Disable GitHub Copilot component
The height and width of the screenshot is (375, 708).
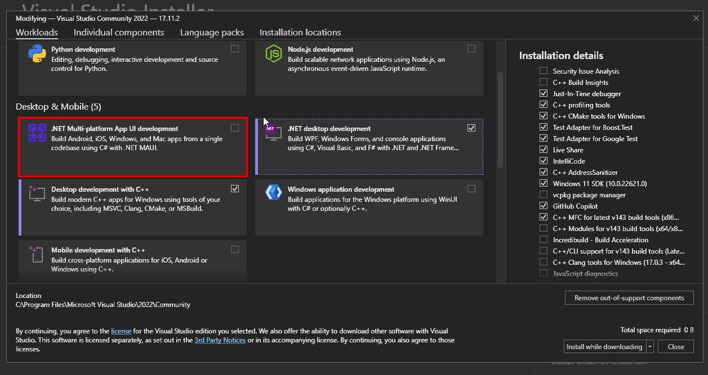tap(544, 206)
